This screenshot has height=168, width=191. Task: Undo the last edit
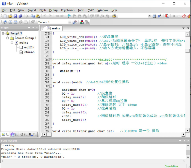pos(45,16)
